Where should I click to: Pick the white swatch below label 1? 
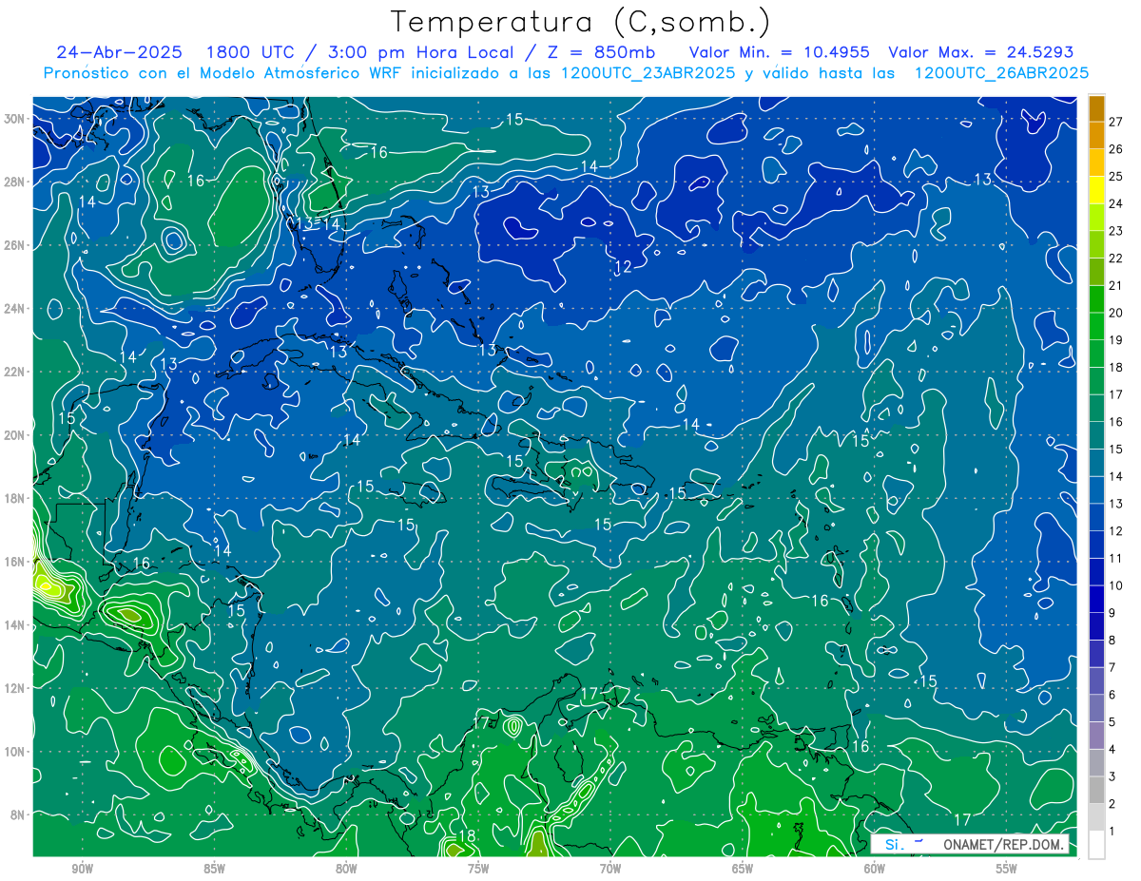click(x=1096, y=845)
